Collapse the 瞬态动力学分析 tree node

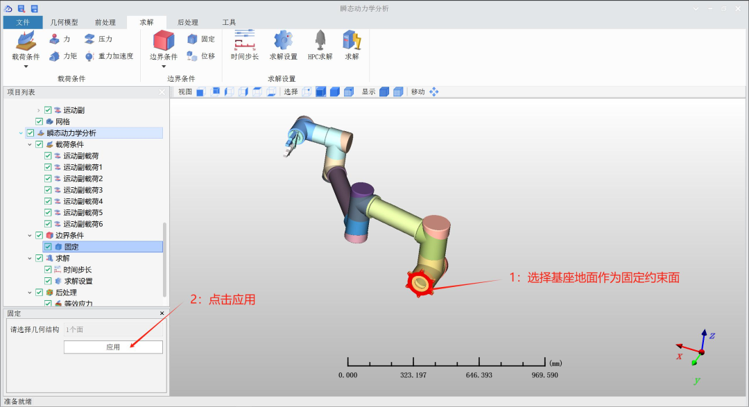(x=21, y=133)
